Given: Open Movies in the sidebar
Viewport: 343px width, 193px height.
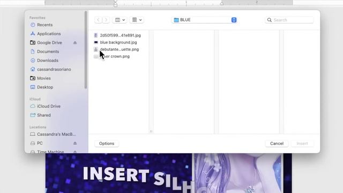Looking at the screenshot, I should [x=44, y=78].
